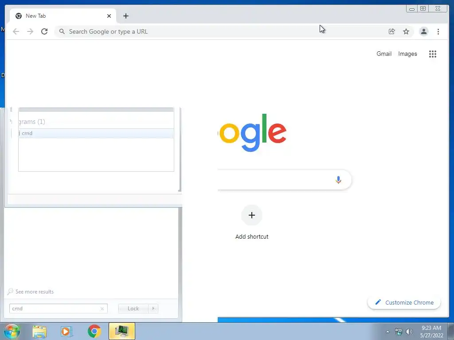Screen dimensions: 454x340
Task: Clear the cmd search text
Action: click(102, 309)
